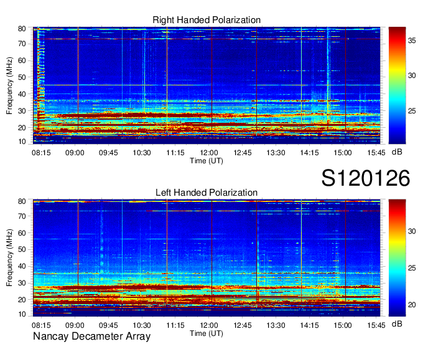Image resolution: width=423 pixels, height=344 pixels.
Task: Click the "Nancay Decameter Array" caption
Action: pos(91,337)
